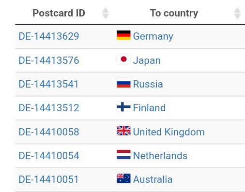Open postcard DE-14410058
The image size is (245, 192).
coord(49,132)
